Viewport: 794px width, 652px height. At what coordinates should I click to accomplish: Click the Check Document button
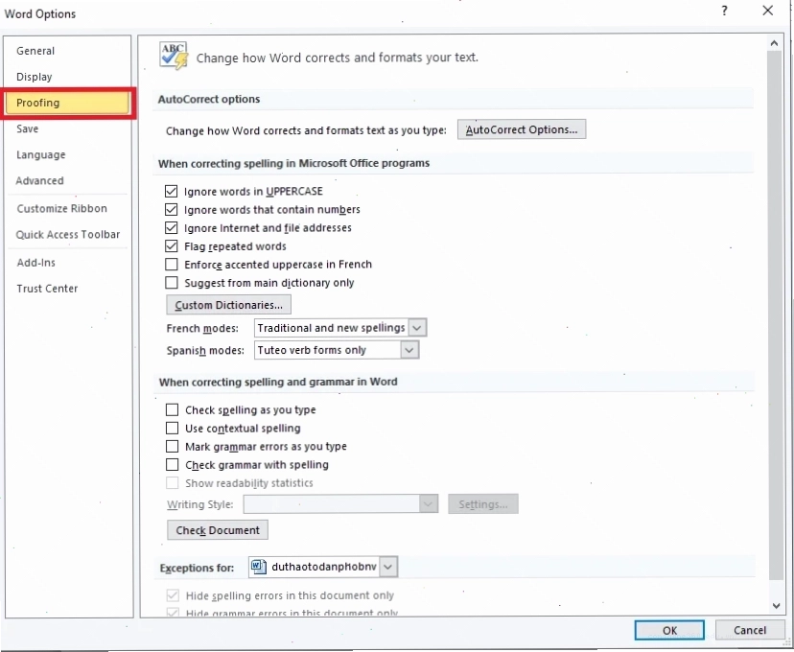[218, 530]
